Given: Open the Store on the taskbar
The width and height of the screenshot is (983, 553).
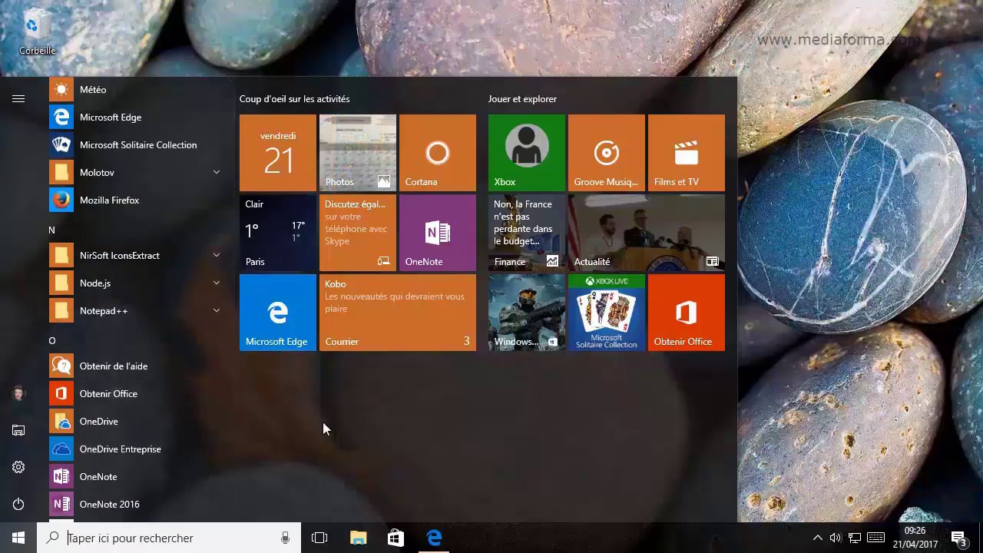Looking at the screenshot, I should click(x=396, y=538).
